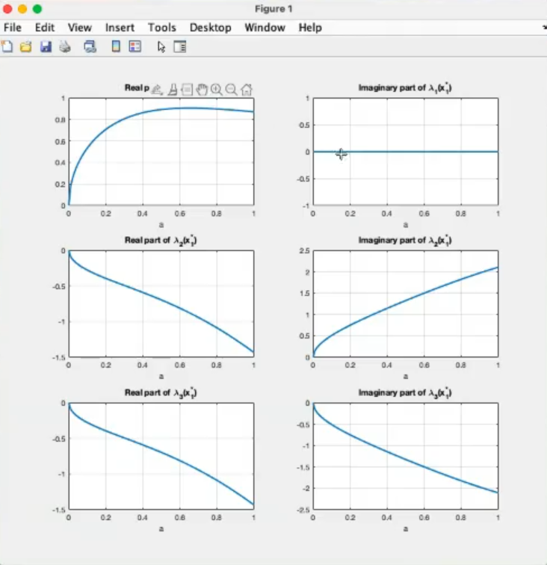Open a file with the folder icon

pos(25,46)
